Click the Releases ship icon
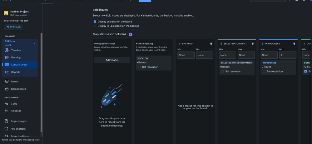 click(7, 111)
